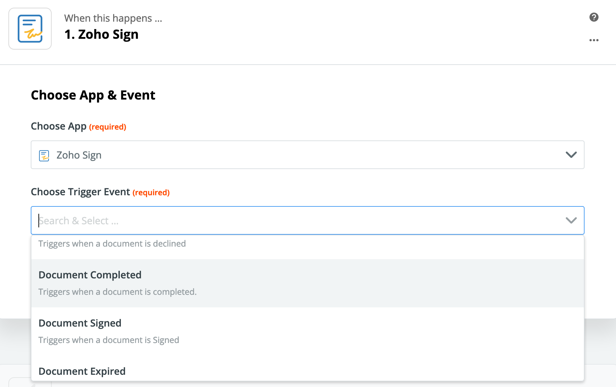616x387 pixels.
Task: Click the required label next to Choose App
Action: [x=108, y=126]
